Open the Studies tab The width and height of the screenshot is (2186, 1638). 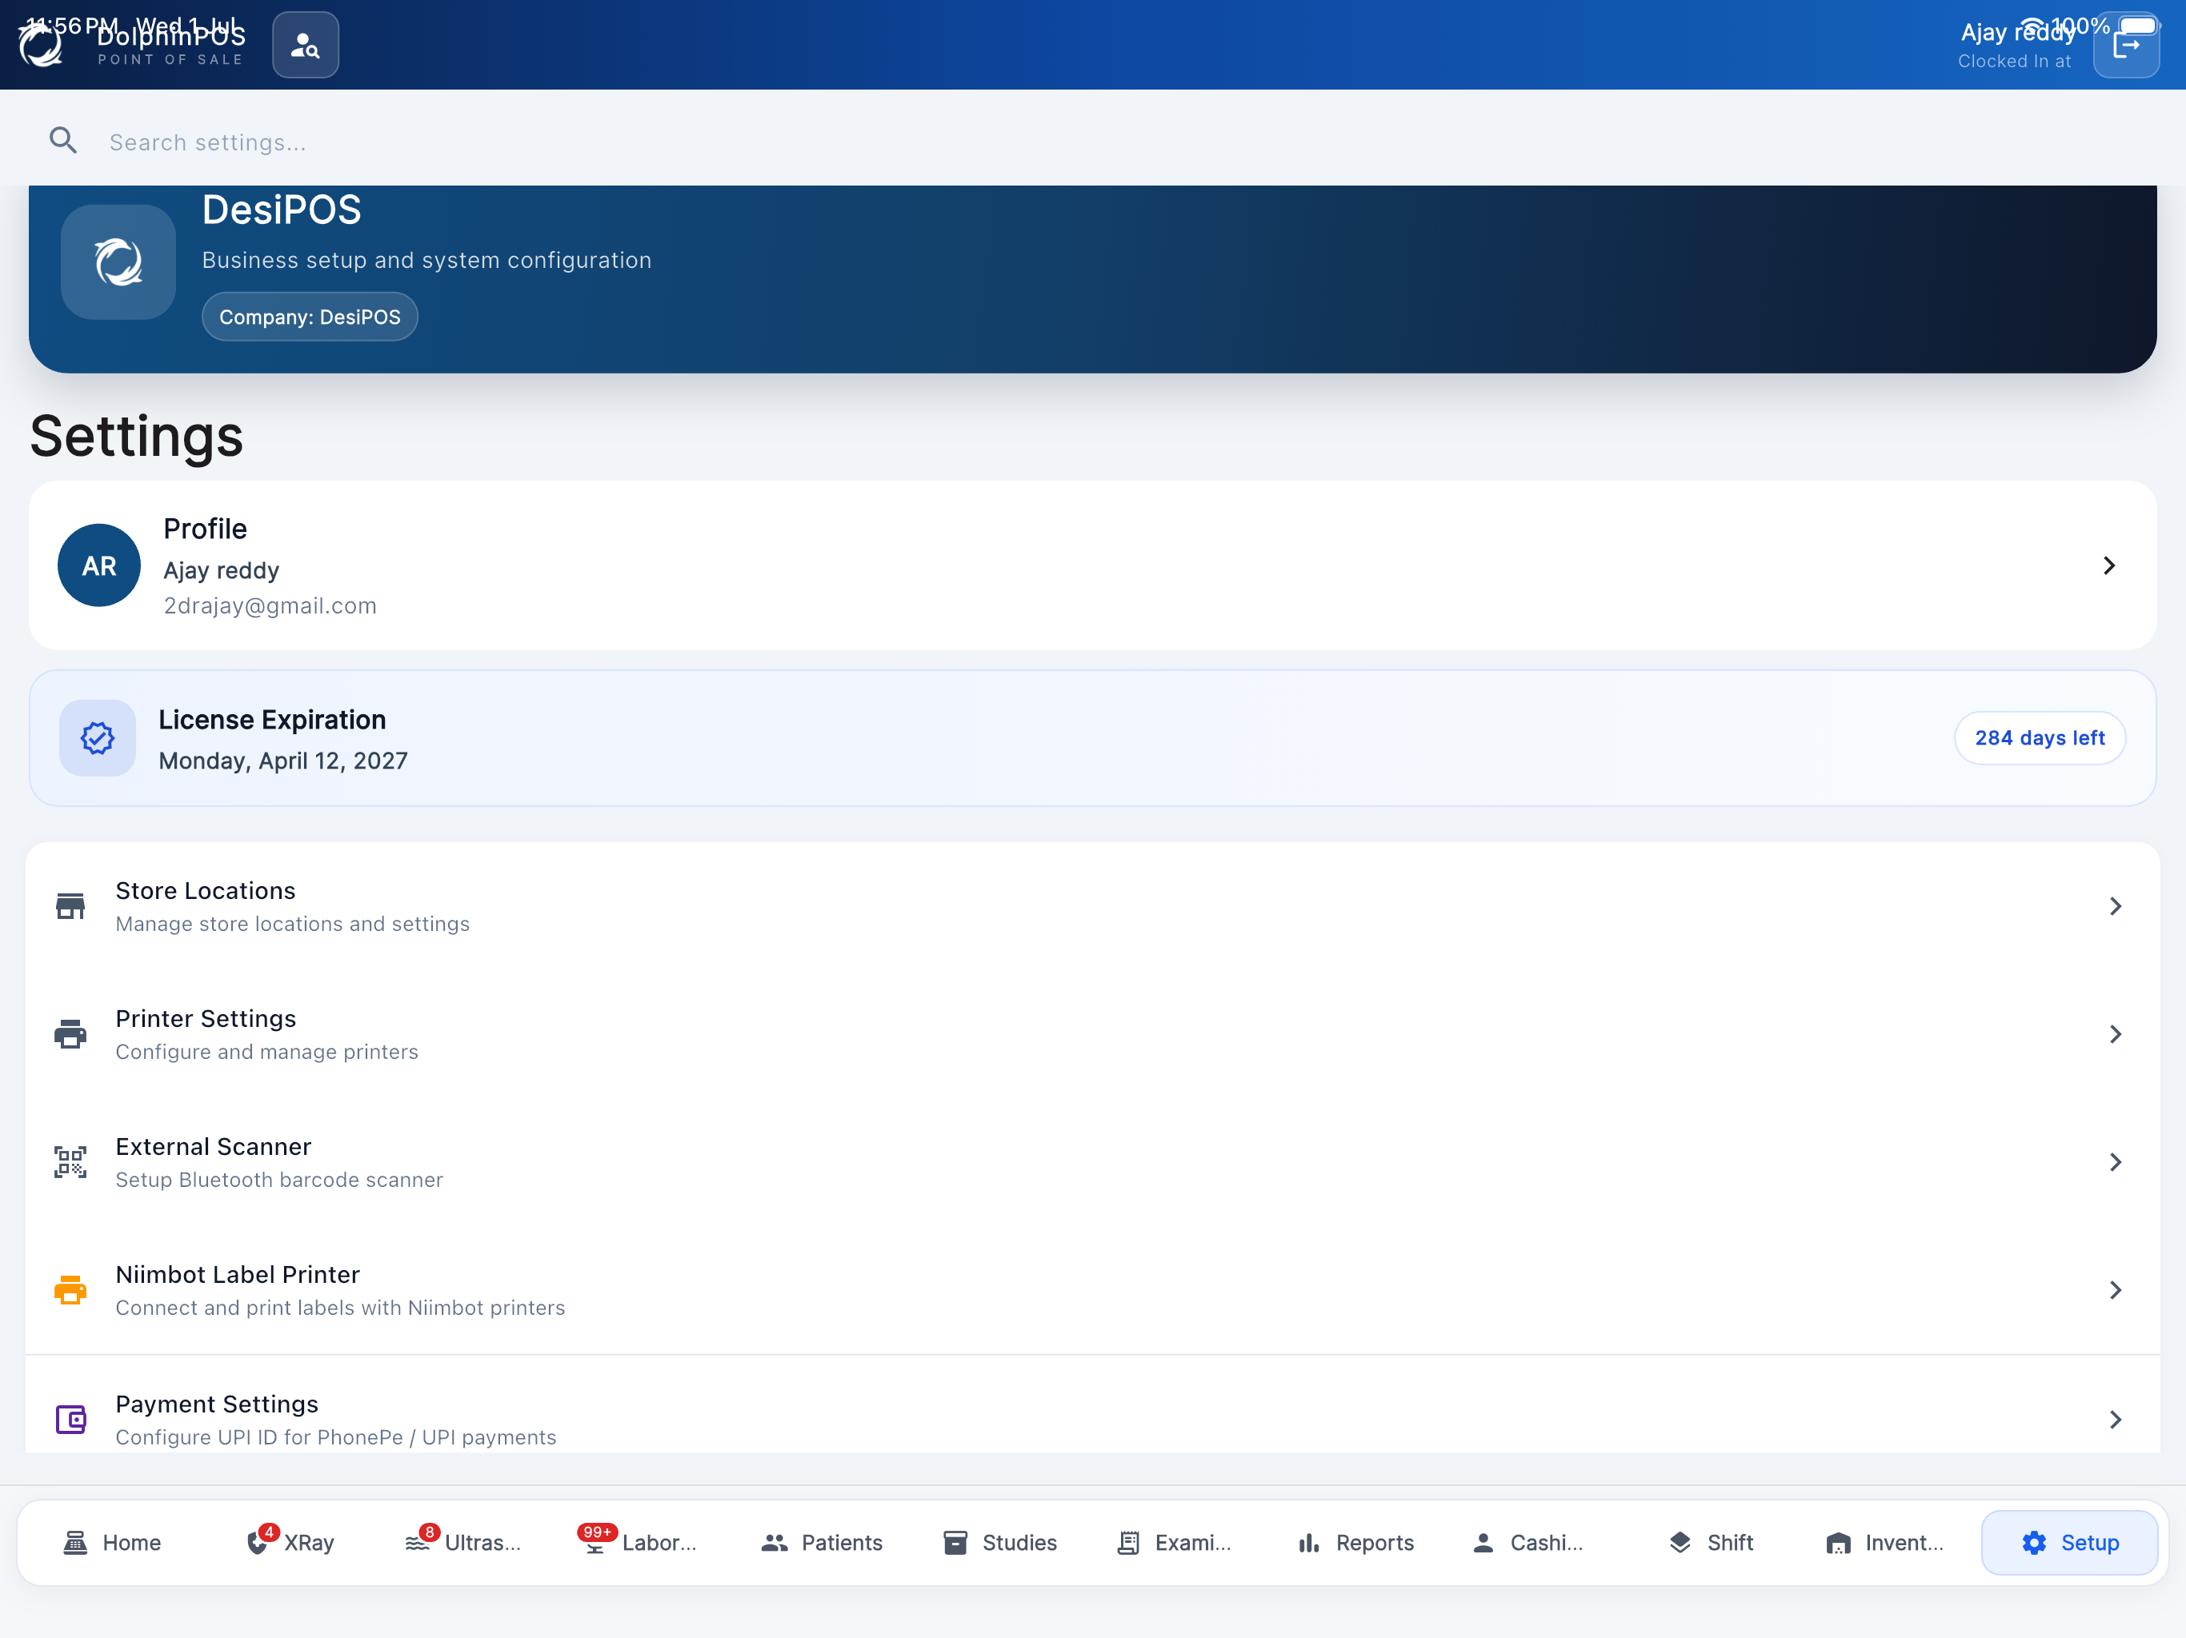pyautogui.click(x=999, y=1542)
